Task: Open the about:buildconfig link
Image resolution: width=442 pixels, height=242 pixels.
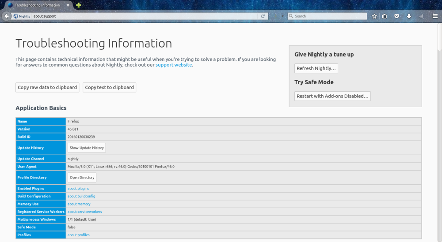Action: point(81,196)
